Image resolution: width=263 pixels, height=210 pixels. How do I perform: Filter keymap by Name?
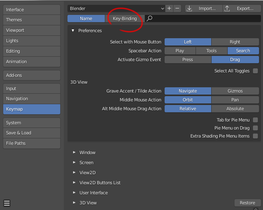click(x=86, y=19)
